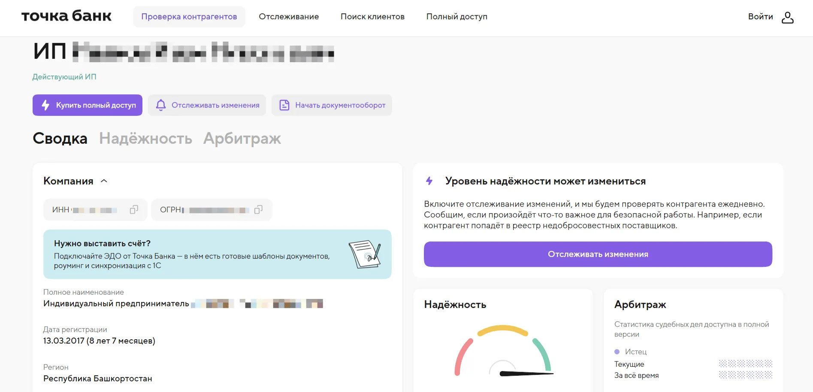Go to Поиск клиентов
Viewport: 813px width, 392px height.
(x=372, y=17)
